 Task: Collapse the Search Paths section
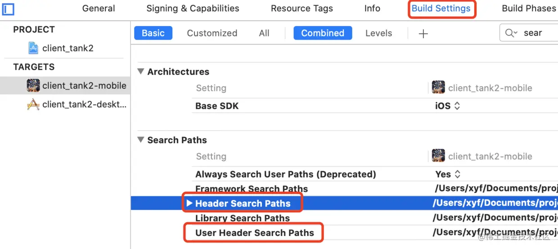(141, 140)
